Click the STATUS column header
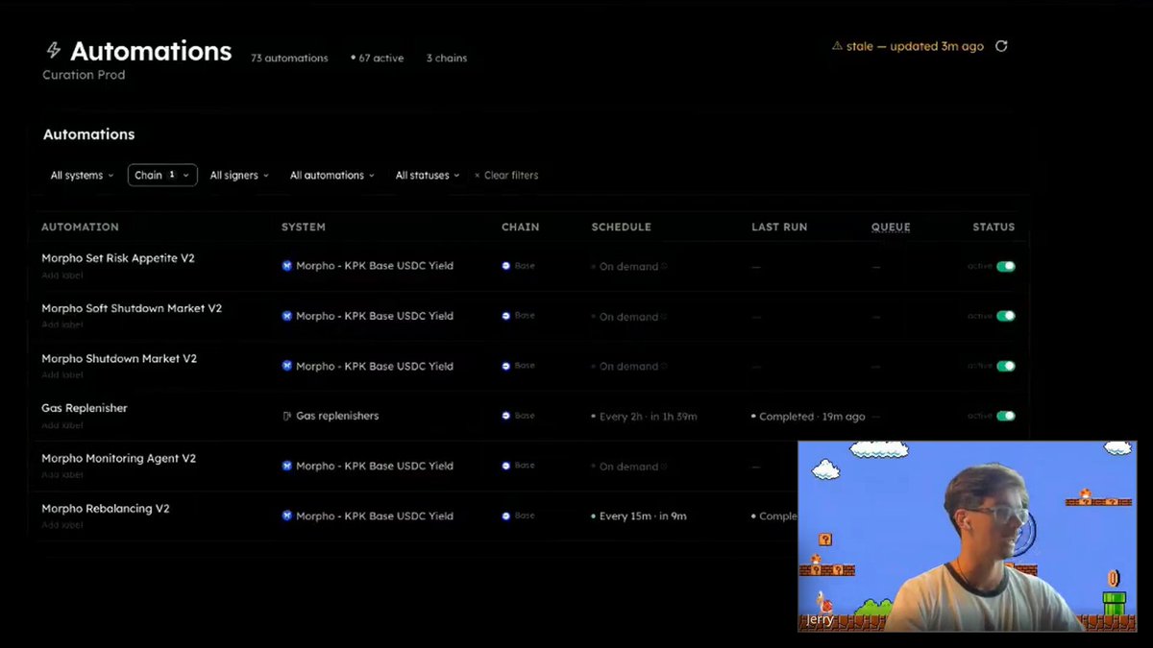Screen dimensions: 1153x648 point(994,228)
